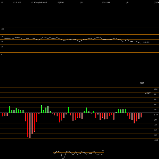Click the -40 label on MR axis
This screenshot has width=159, height=159.
[x=155, y=125]
